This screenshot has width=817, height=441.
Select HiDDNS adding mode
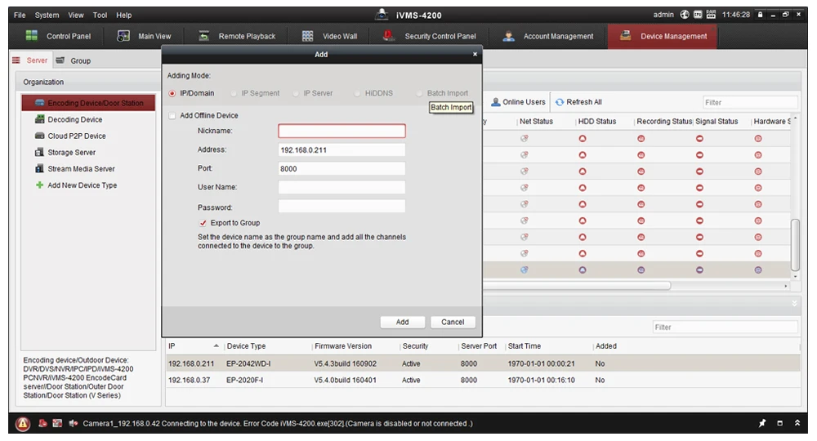373,93
